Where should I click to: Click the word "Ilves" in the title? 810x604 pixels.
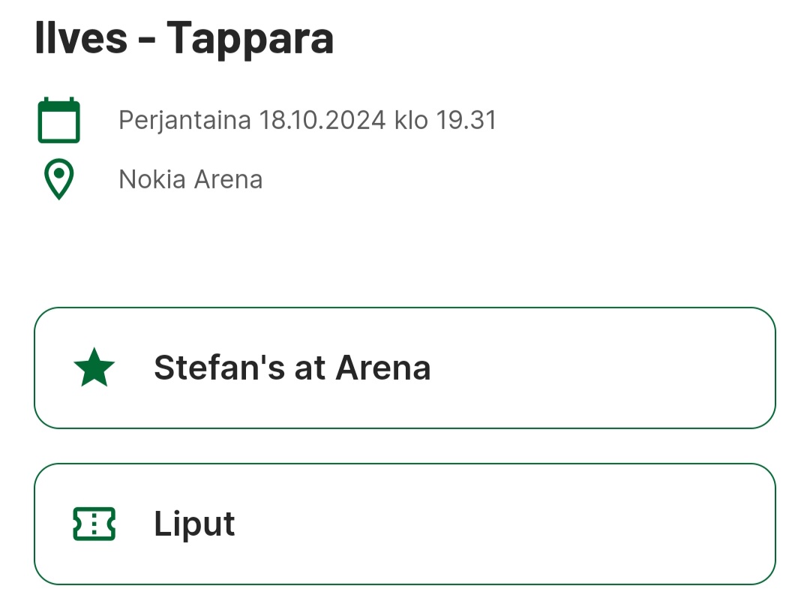tap(81, 38)
